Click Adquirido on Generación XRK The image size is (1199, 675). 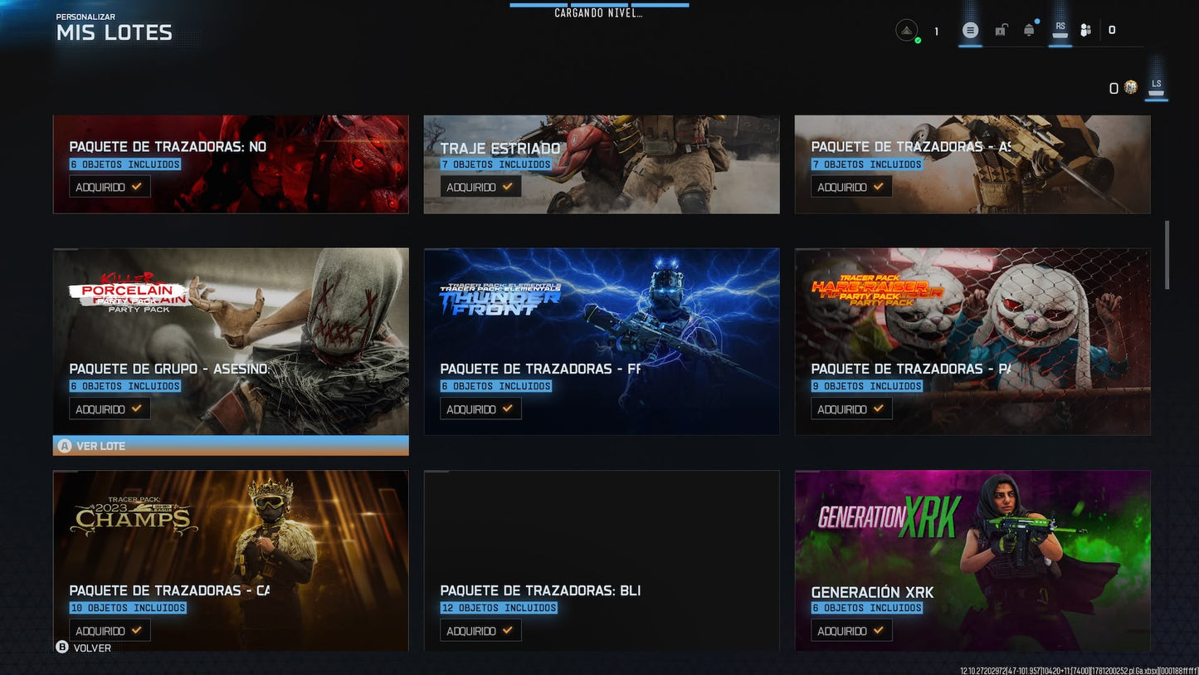851,630
